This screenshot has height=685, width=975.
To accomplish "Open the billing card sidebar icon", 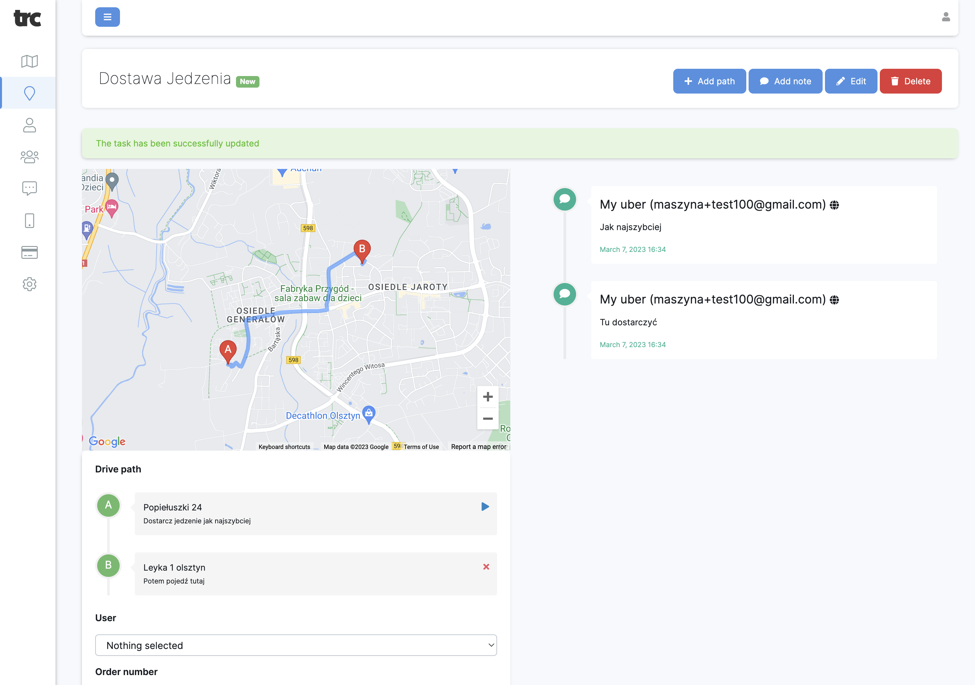I will point(29,252).
